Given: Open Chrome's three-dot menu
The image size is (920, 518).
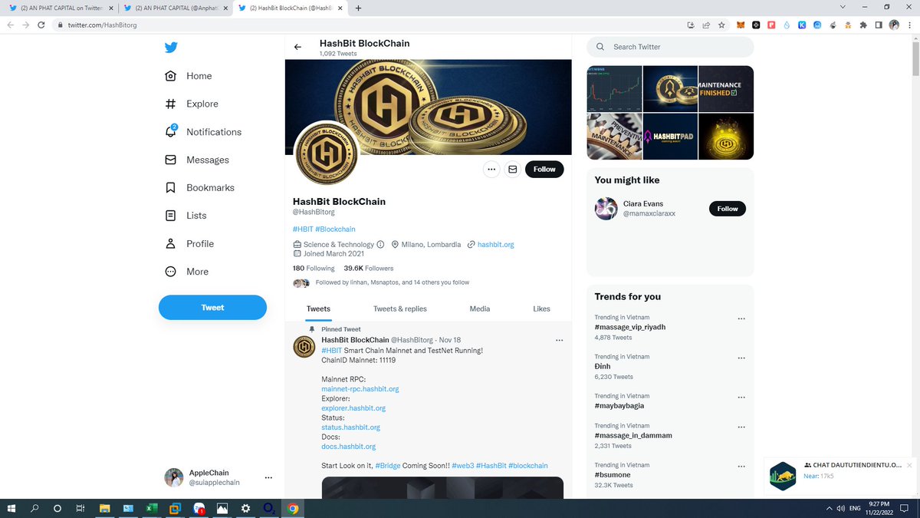Looking at the screenshot, I should (909, 25).
